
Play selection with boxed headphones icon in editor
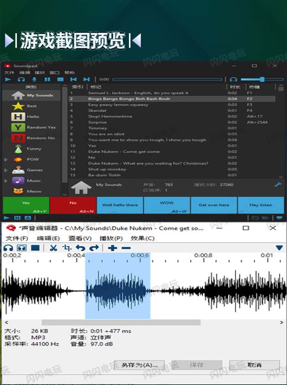coord(22,248)
